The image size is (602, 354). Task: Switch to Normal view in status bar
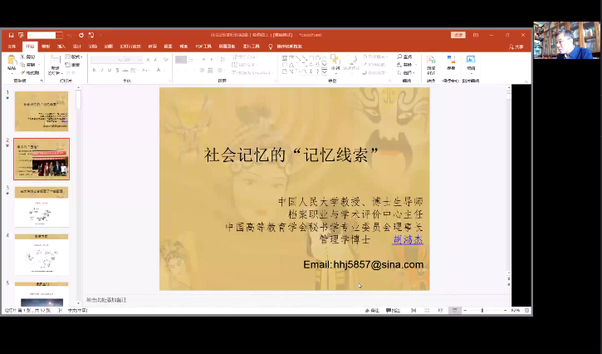click(x=414, y=310)
